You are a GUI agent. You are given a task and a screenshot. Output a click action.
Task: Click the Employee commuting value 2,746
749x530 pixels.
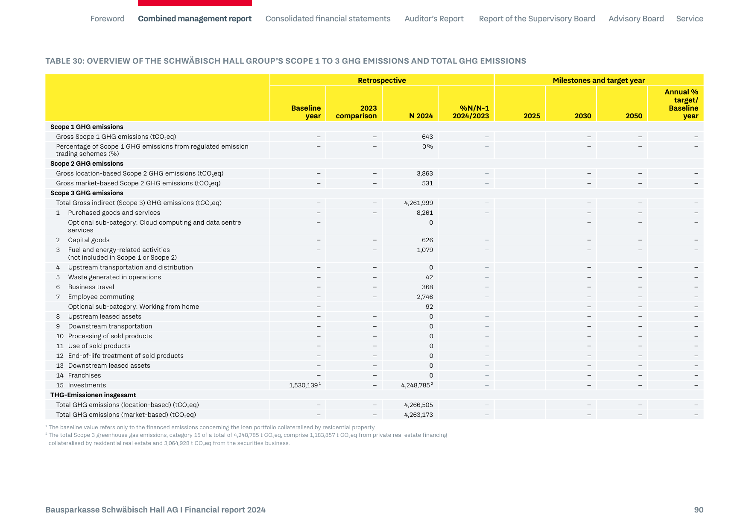(425, 297)
